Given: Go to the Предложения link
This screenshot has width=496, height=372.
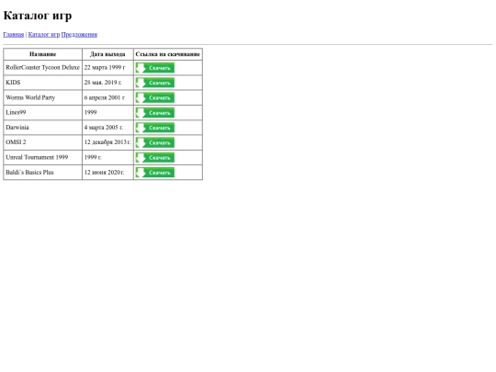Looking at the screenshot, I should 79,35.
